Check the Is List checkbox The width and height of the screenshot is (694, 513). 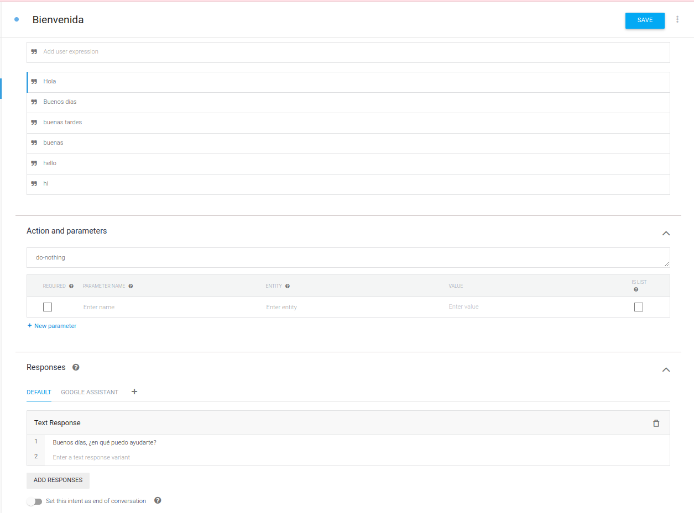pos(639,307)
